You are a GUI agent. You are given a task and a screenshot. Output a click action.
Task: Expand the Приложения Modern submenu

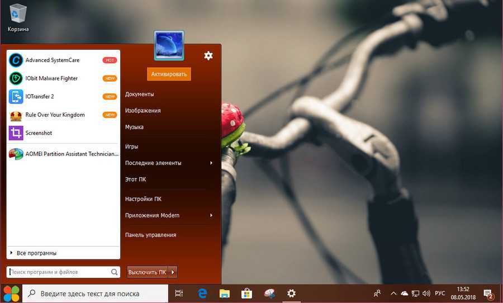211,215
